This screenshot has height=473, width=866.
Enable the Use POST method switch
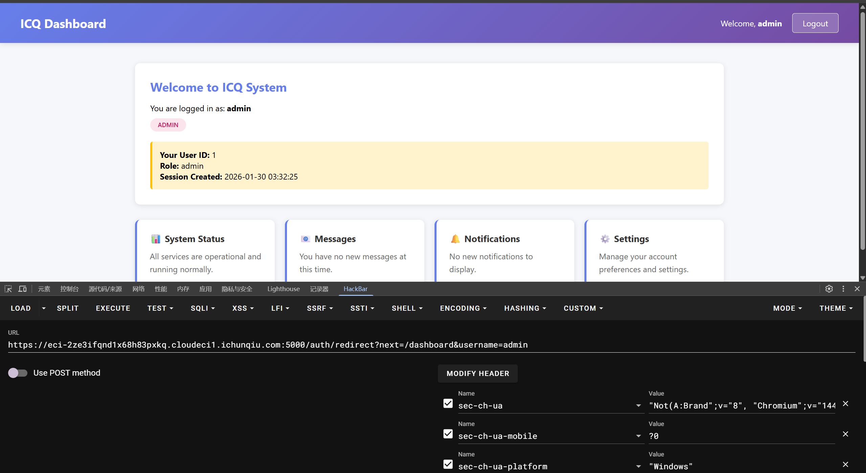[18, 373]
